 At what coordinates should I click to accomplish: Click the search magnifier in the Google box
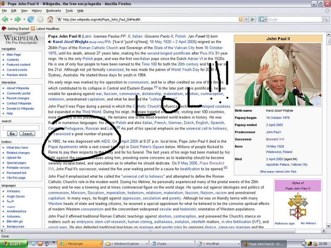(x=326, y=19)
